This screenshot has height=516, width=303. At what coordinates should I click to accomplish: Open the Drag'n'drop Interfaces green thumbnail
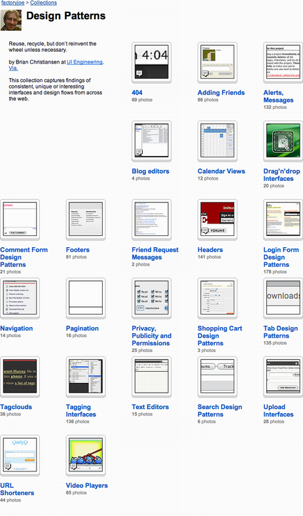coord(283,141)
